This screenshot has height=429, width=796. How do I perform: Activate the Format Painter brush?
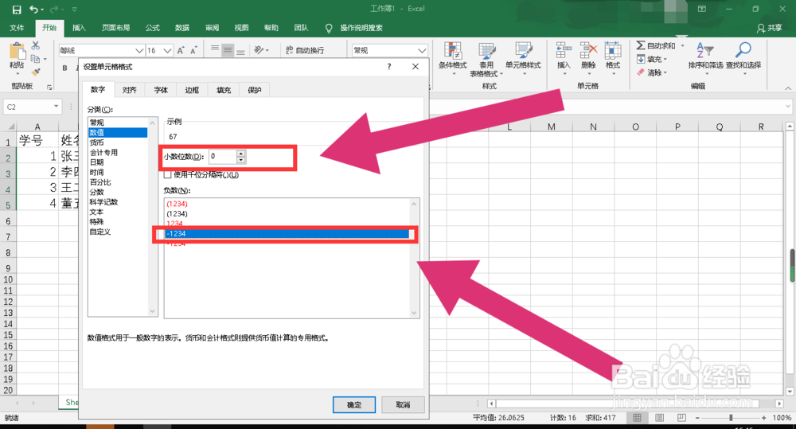[x=35, y=72]
